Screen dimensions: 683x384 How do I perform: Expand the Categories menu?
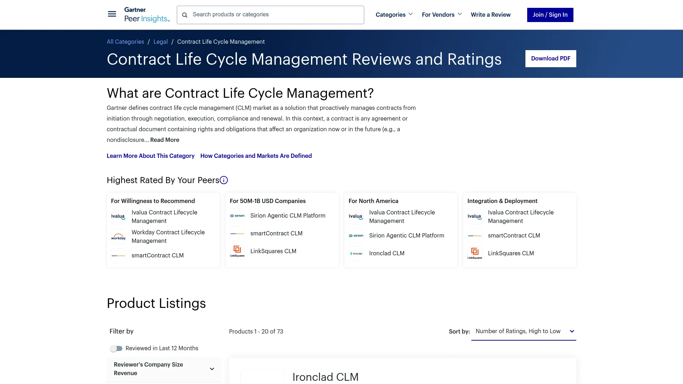coord(394,15)
